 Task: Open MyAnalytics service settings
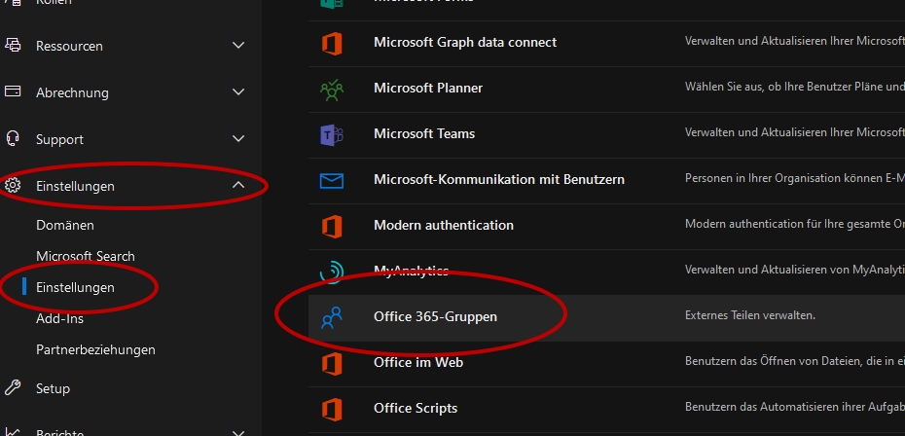[411, 271]
